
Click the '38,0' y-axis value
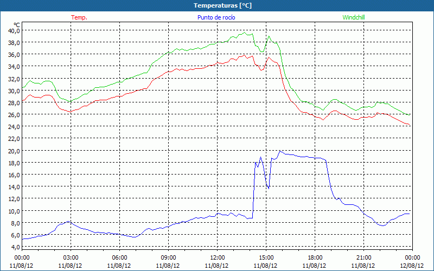pos(14,43)
